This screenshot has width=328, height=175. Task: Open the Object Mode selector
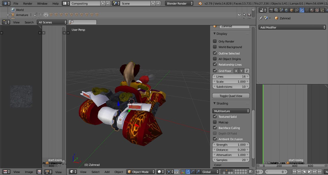click(x=141, y=172)
